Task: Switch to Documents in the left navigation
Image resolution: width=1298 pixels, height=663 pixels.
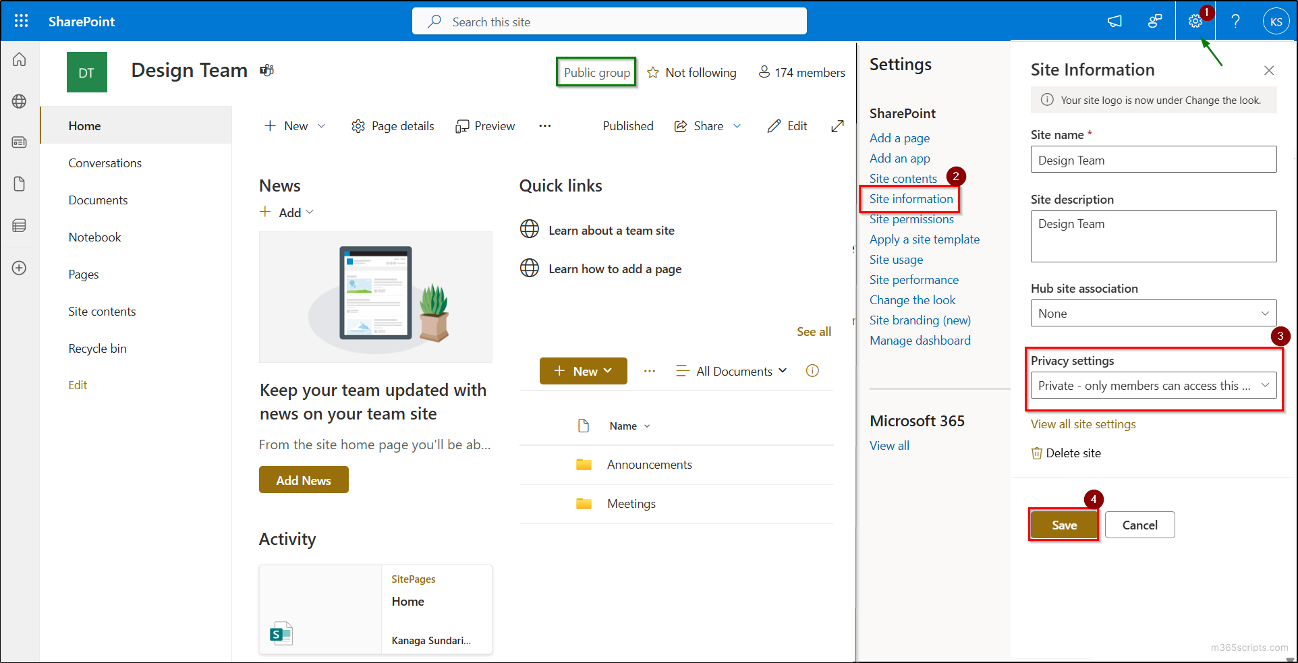Action: pyautogui.click(x=98, y=200)
